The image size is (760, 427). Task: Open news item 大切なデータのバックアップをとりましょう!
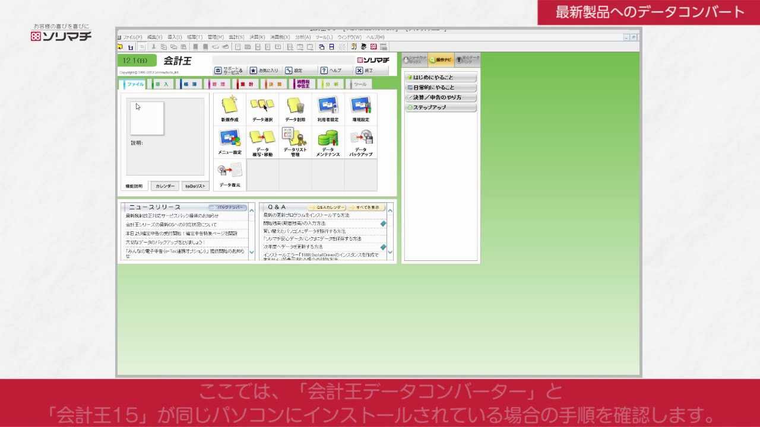(x=165, y=242)
